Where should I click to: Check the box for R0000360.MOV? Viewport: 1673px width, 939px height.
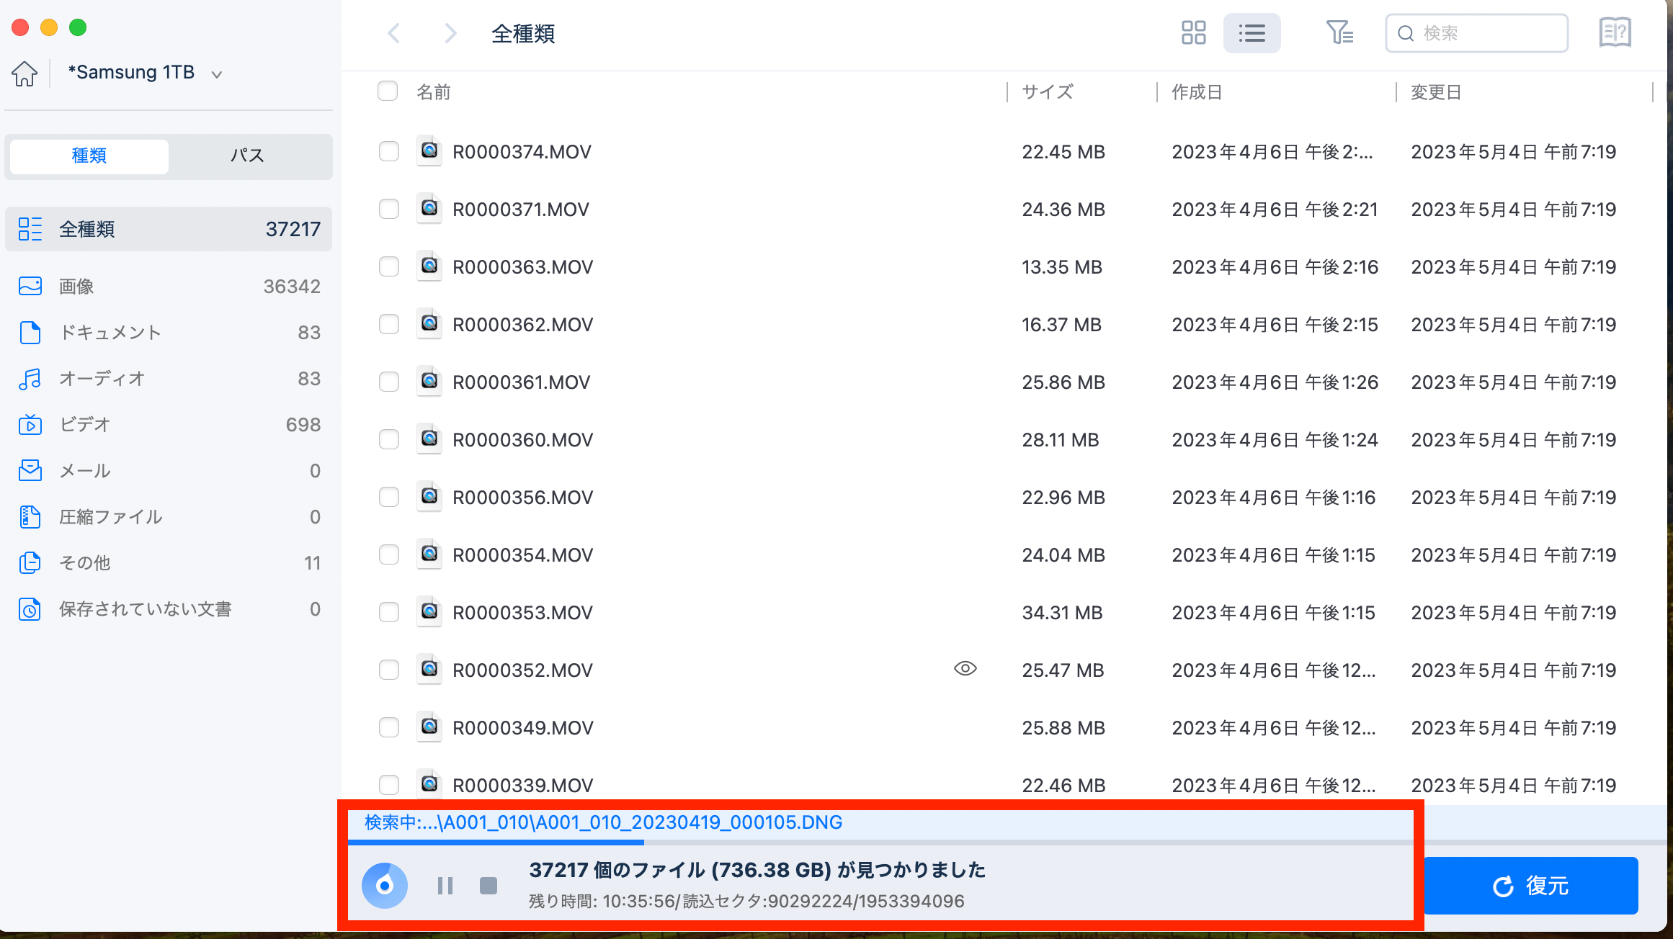pyautogui.click(x=389, y=439)
